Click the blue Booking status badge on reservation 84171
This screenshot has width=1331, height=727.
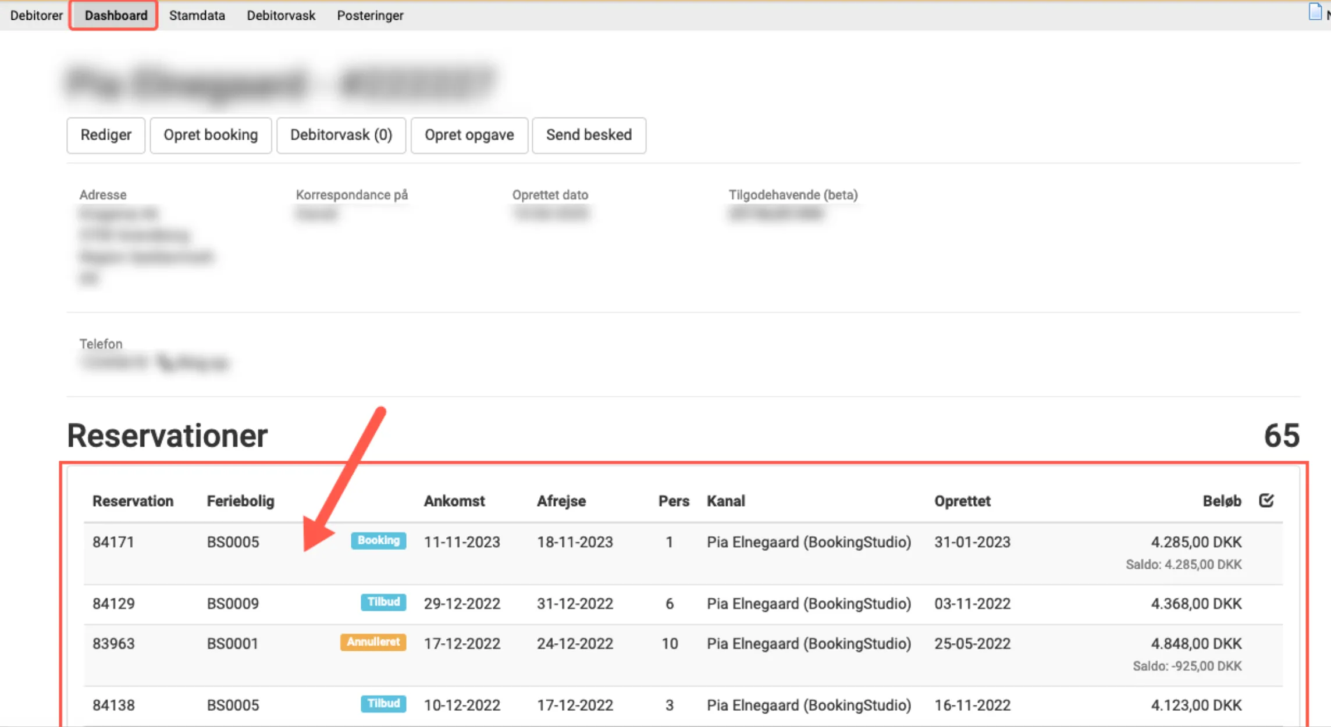pos(378,541)
